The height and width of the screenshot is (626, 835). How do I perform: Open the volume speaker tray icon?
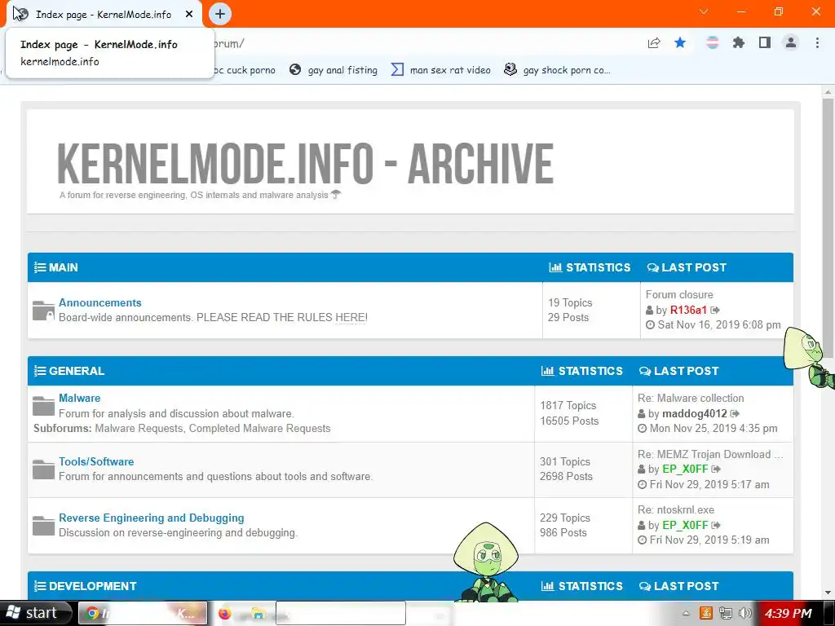pos(745,613)
